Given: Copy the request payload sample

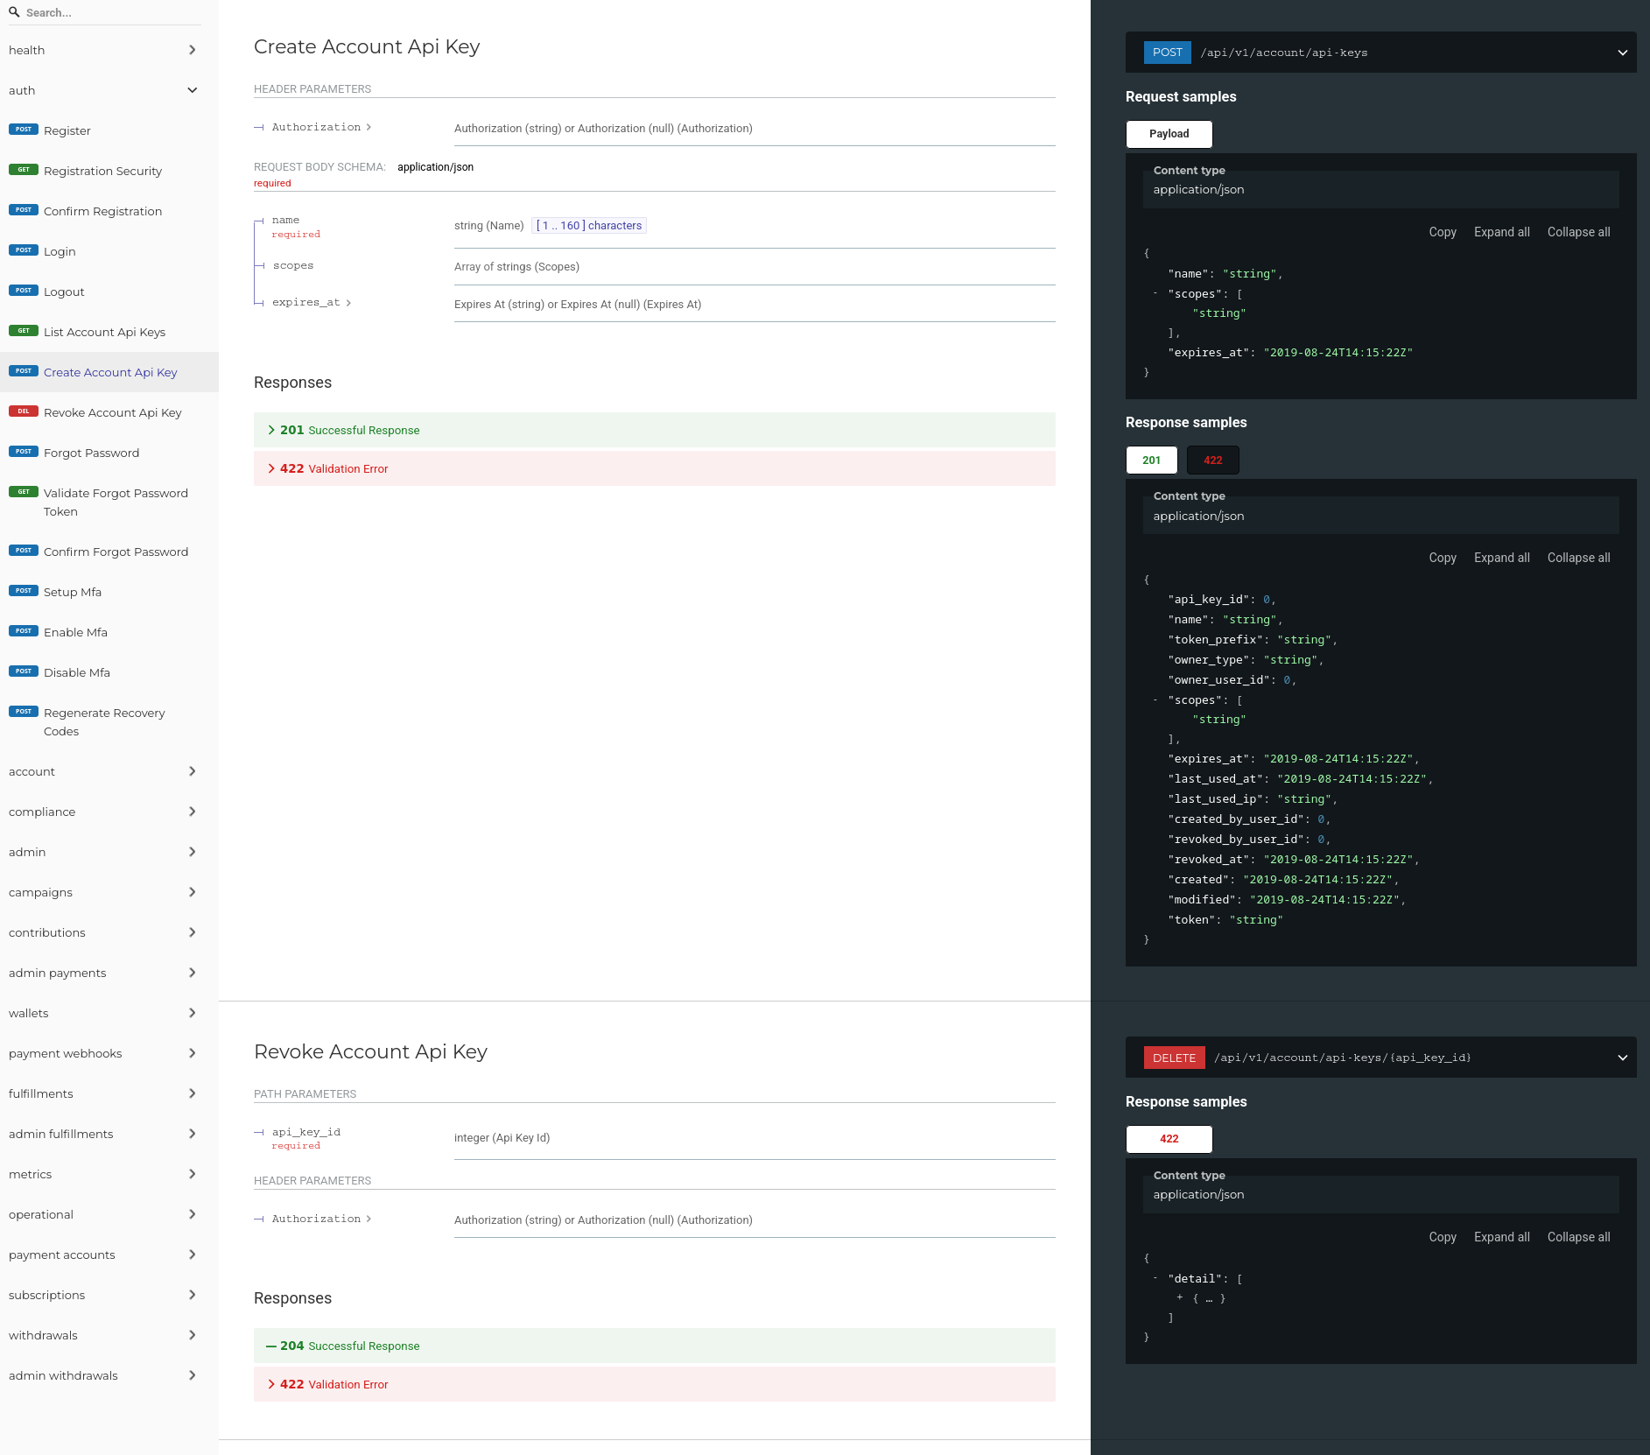Looking at the screenshot, I should point(1443,232).
